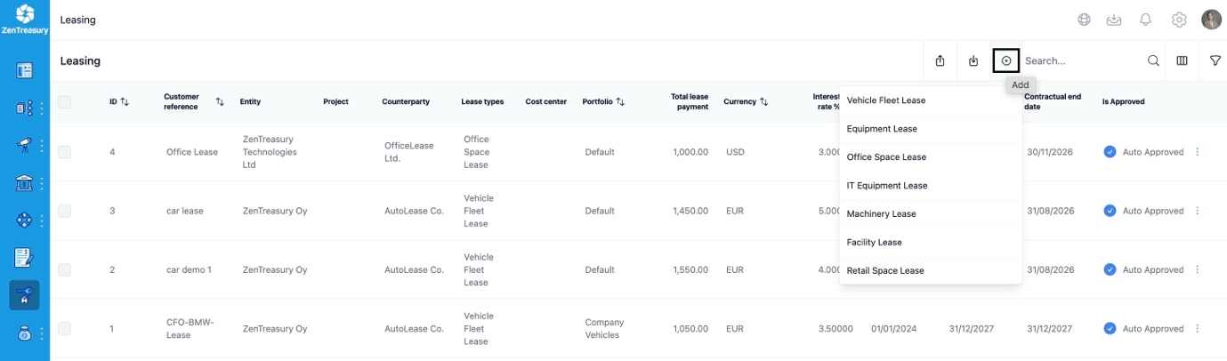Open row actions for CFO-BMW-Lease
The height and width of the screenshot is (361, 1227).
tap(1197, 328)
